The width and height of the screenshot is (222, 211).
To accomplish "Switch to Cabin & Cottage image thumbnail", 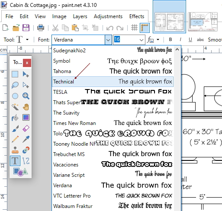I will pyautogui.click(x=169, y=16).
